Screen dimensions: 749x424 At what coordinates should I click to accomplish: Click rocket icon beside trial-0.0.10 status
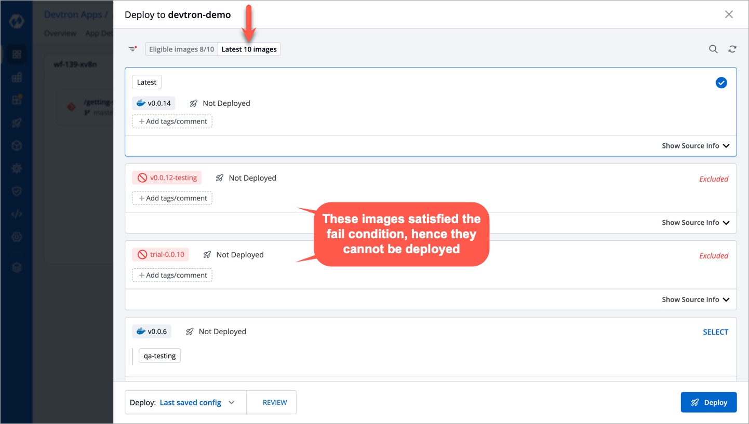coord(207,255)
